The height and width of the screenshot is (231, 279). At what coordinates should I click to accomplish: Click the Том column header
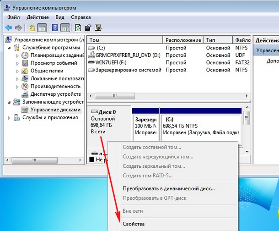click(125, 40)
